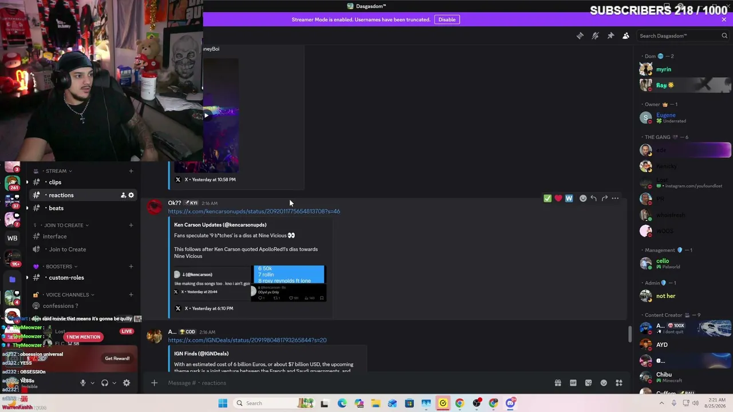This screenshot has width=733, height=412.
Task: Click the Get Reward! button
Action: point(117,358)
